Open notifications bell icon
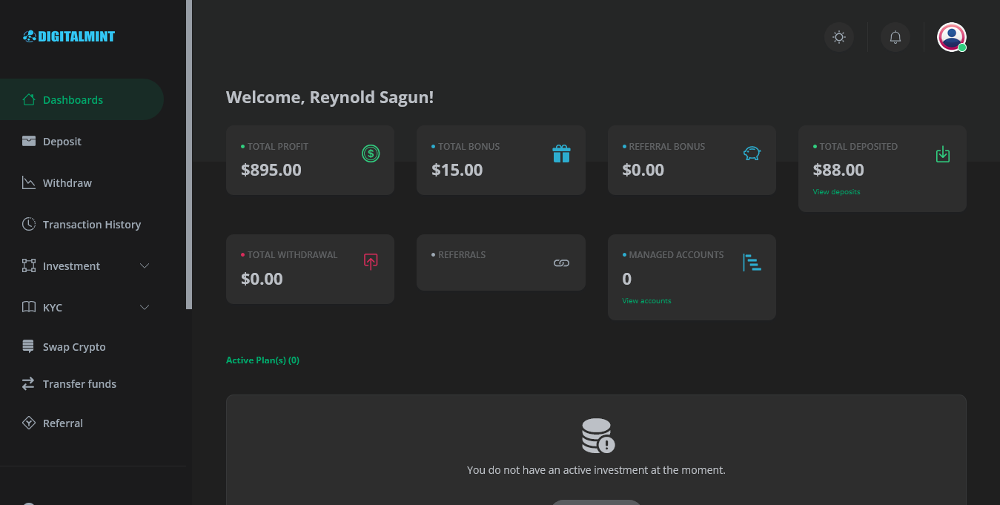The height and width of the screenshot is (505, 1000). (x=895, y=37)
